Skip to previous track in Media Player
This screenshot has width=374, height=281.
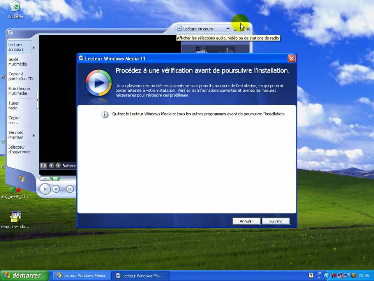70,189
